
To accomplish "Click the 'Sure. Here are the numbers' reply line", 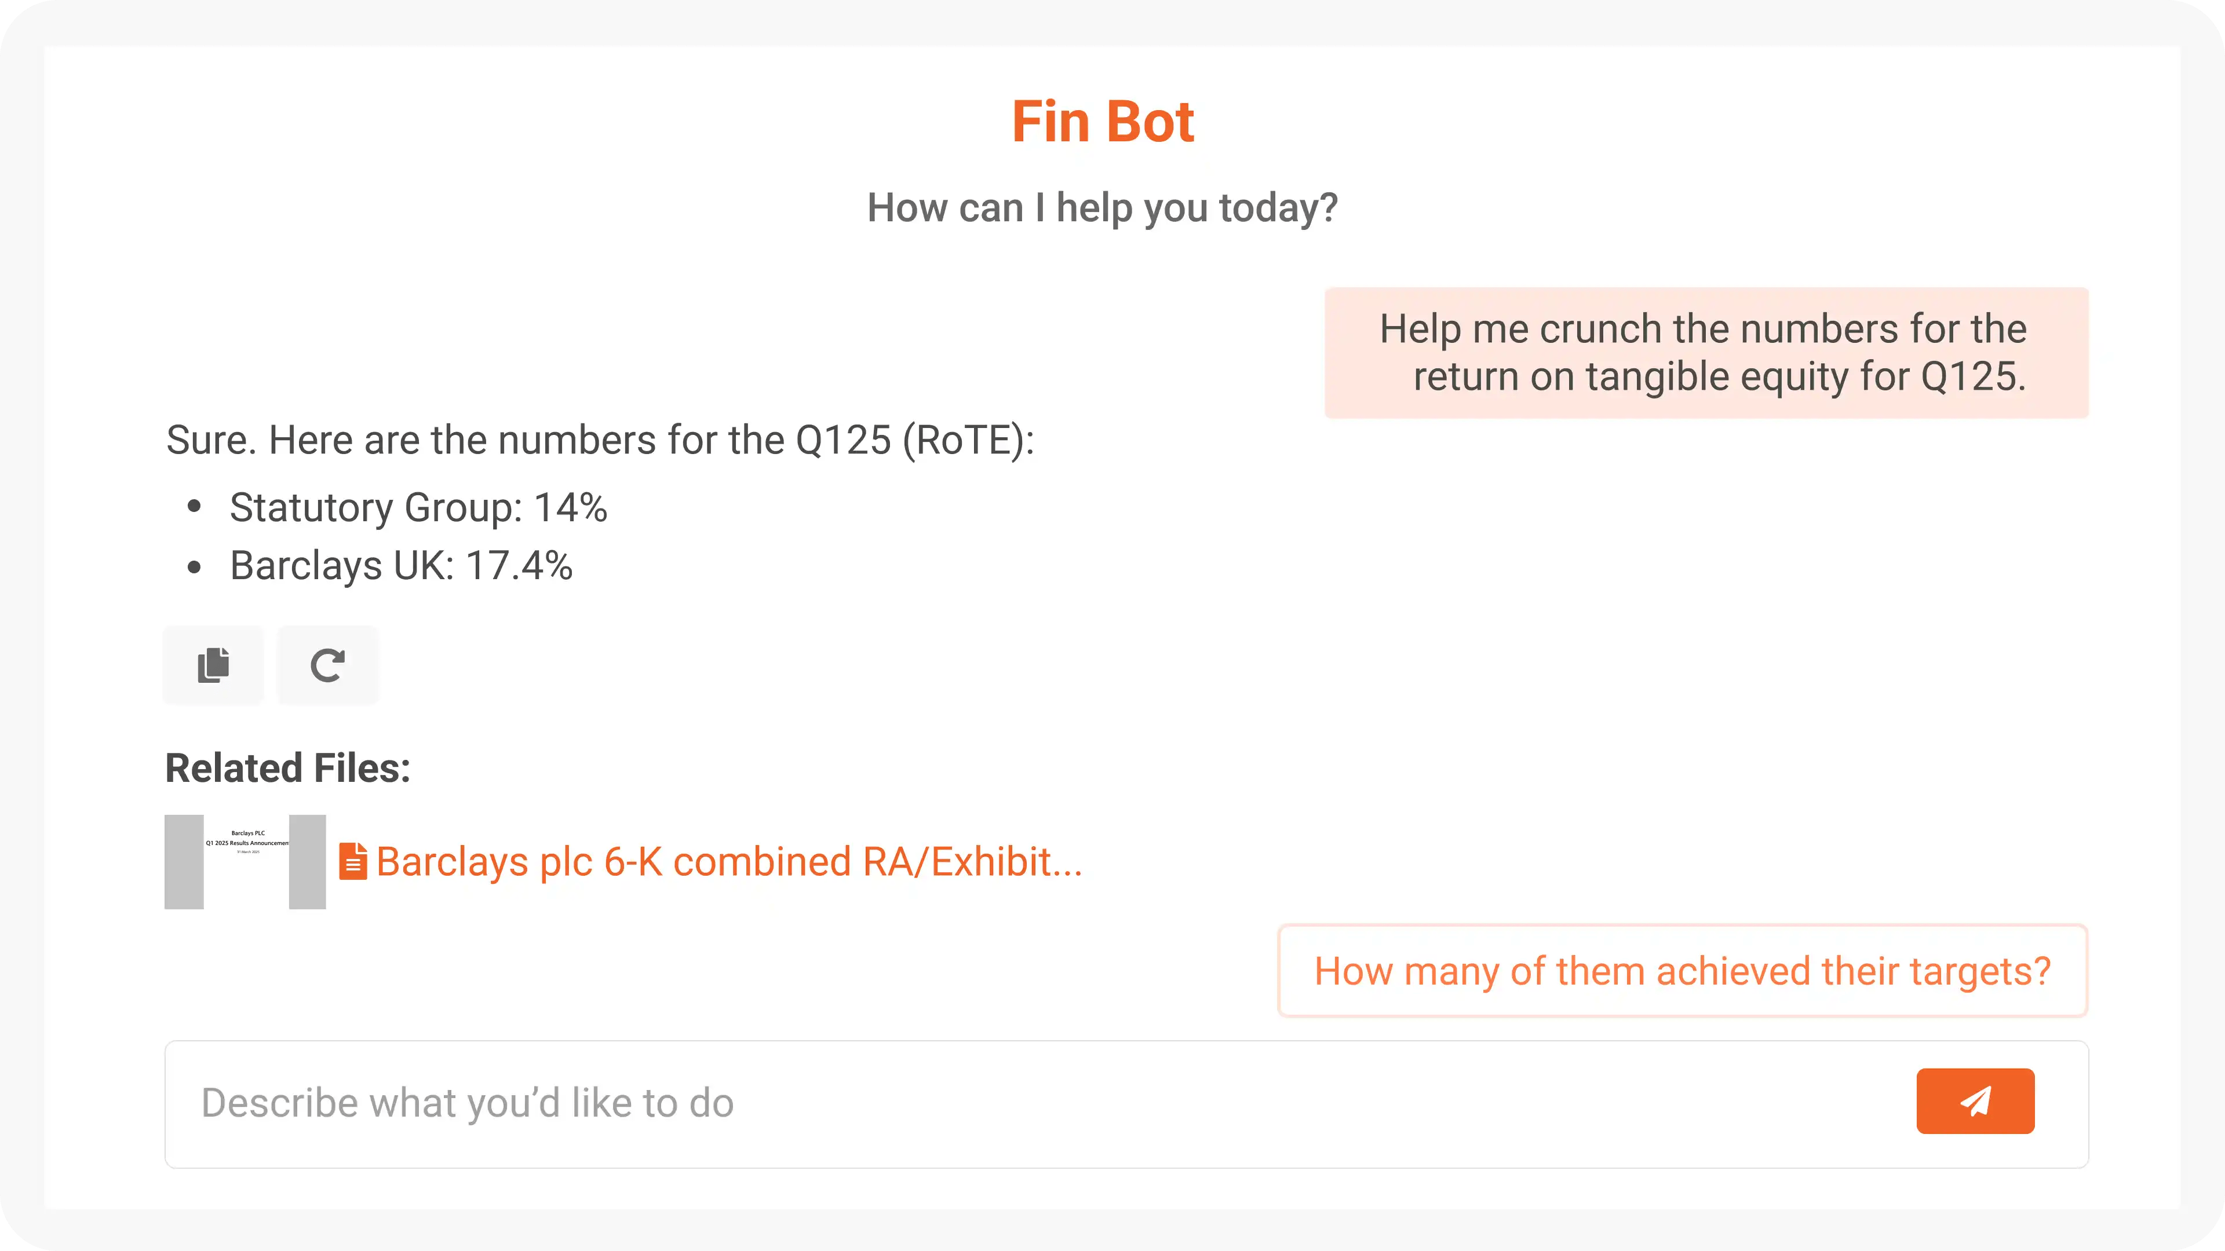I will (x=600, y=440).
